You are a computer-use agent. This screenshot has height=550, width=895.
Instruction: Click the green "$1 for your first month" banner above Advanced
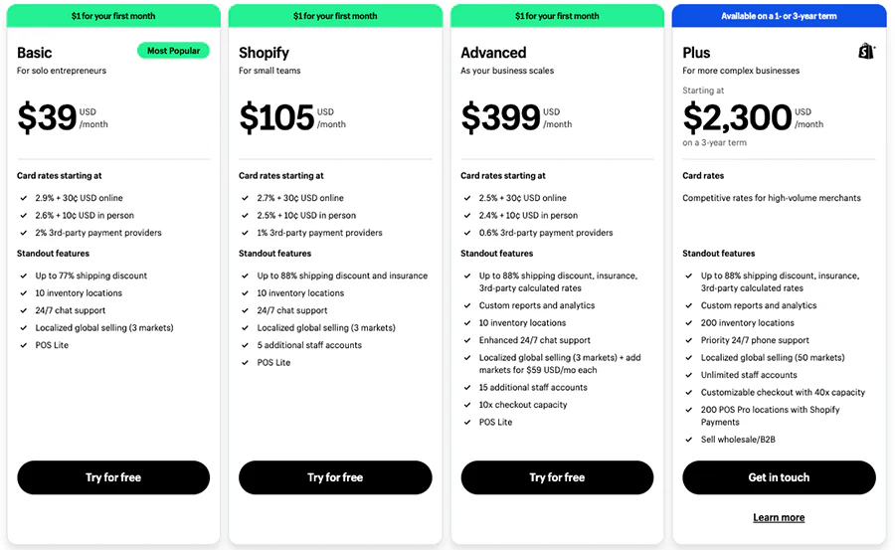coord(557,16)
